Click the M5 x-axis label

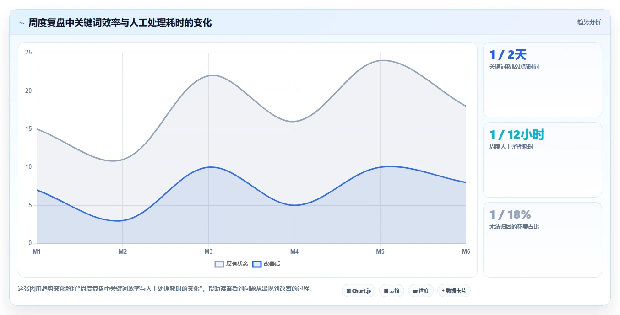tap(380, 251)
